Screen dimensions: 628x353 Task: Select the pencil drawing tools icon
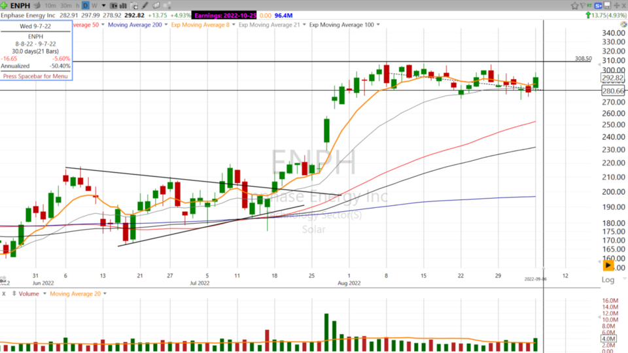pos(145,6)
